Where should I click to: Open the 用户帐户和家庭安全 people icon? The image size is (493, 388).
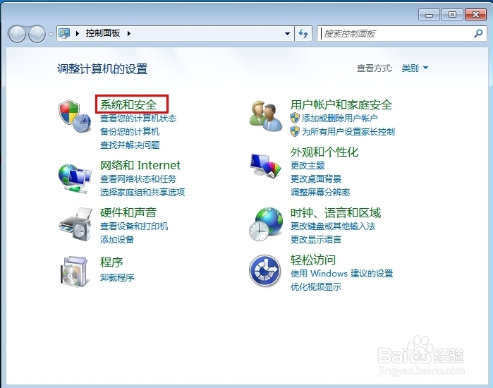[x=266, y=116]
